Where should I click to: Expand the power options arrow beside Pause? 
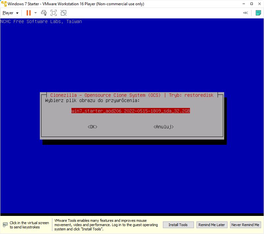click(36, 13)
